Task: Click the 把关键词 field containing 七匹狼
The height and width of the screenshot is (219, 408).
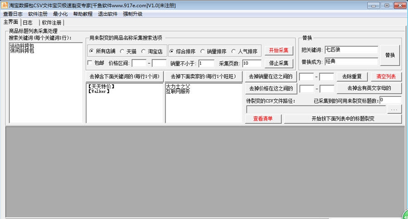Action: click(x=351, y=50)
